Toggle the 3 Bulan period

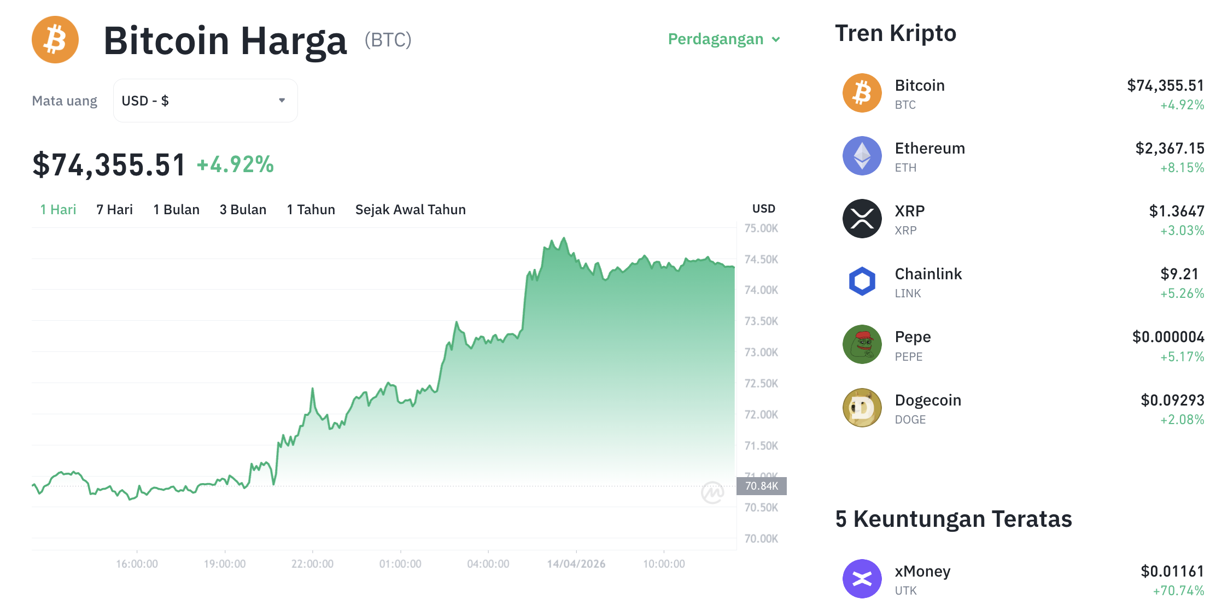(x=243, y=209)
